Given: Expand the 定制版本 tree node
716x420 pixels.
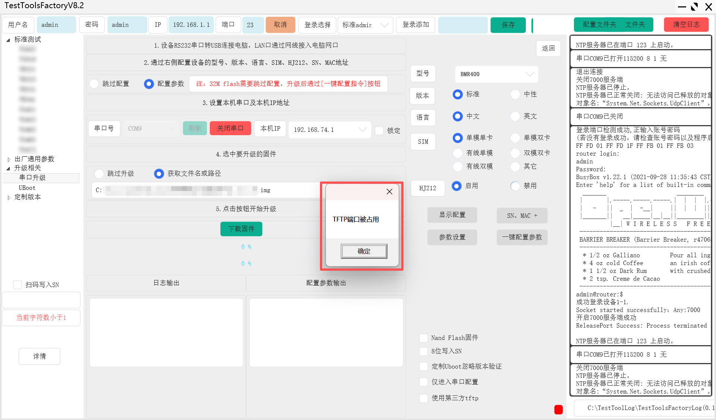Looking at the screenshot, I should (9, 197).
